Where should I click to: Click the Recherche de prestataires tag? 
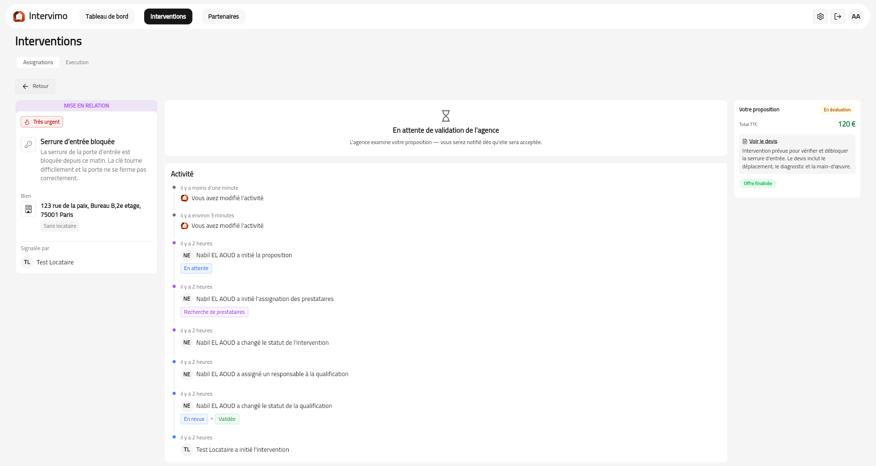click(214, 312)
